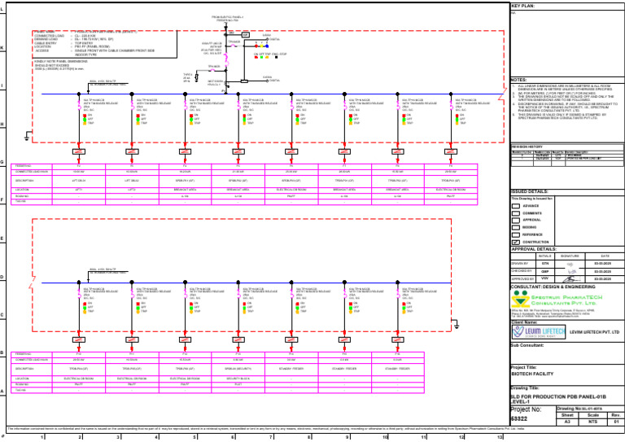Click the LEVIM LIFETECH PVT. LTD text
Screen dimensions: 625x442
594,332
